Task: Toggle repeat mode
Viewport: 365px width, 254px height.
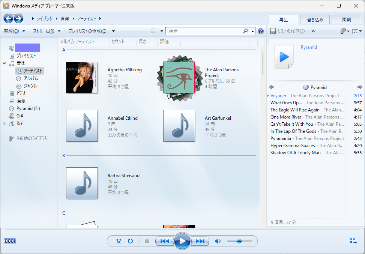Action: point(131,241)
